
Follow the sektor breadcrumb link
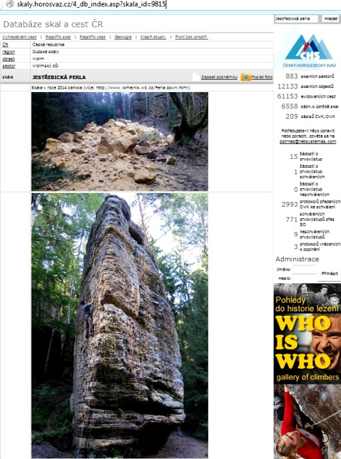[9, 66]
